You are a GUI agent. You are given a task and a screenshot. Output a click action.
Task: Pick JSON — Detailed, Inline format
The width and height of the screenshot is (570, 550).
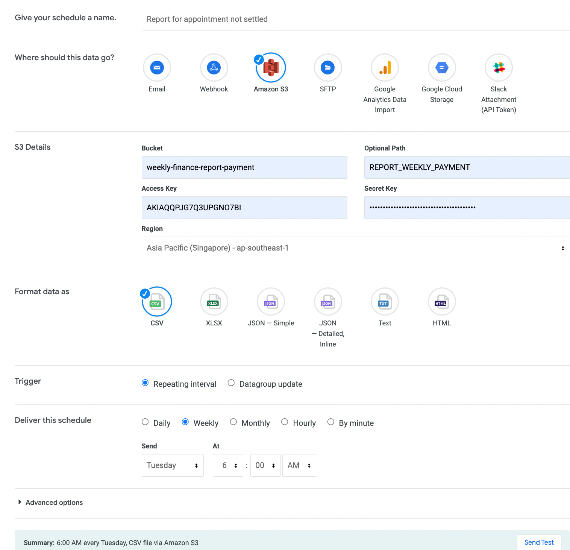(x=328, y=302)
